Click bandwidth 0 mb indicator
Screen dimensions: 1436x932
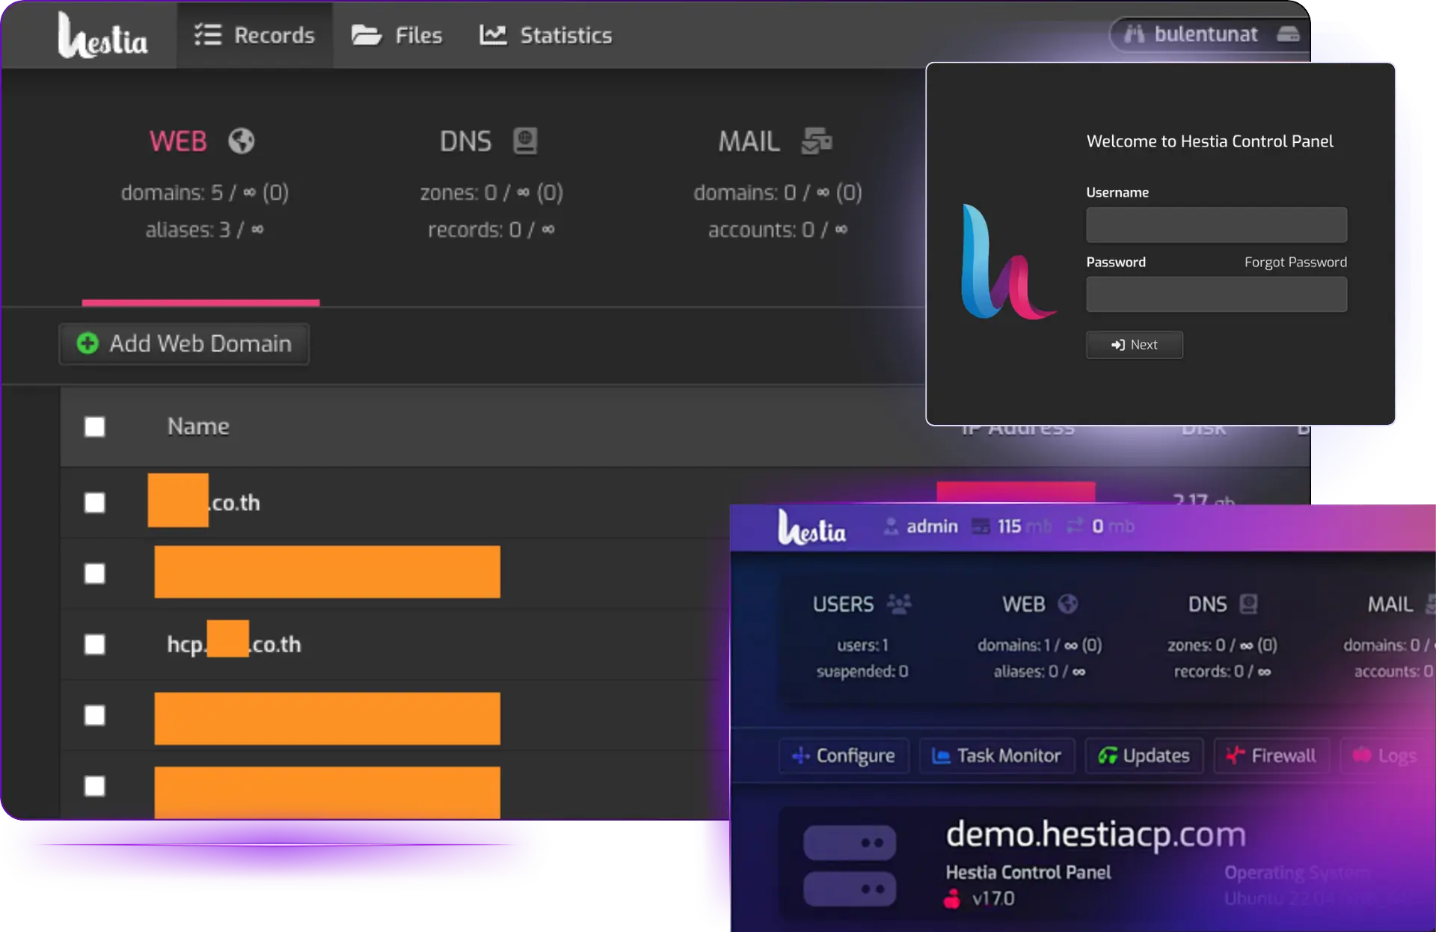1100,527
